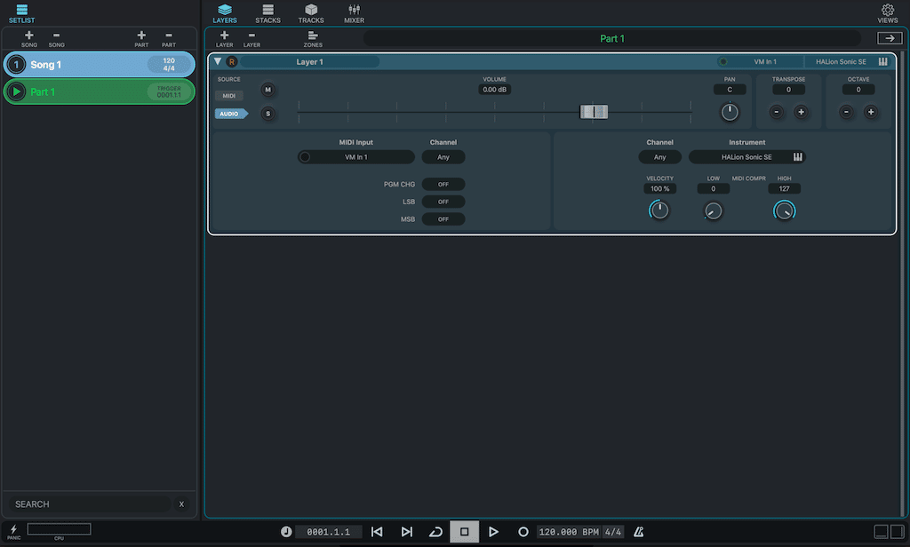Solo Layer 1 with S button
Viewport: 910px width, 547px height.
(x=267, y=113)
